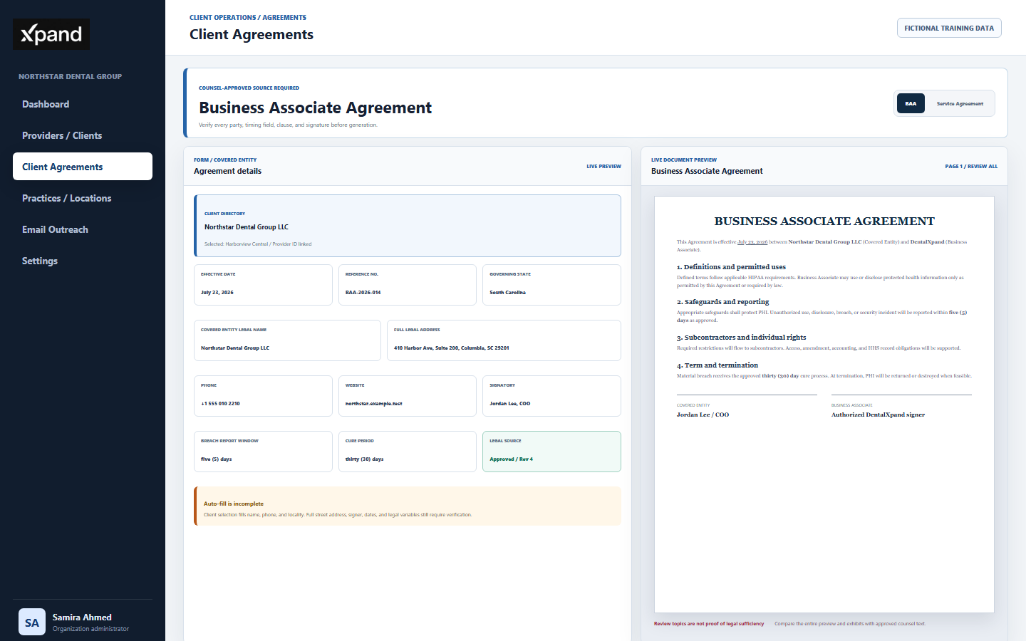
Task: Change the Breach Report Window field
Action: [x=263, y=452]
